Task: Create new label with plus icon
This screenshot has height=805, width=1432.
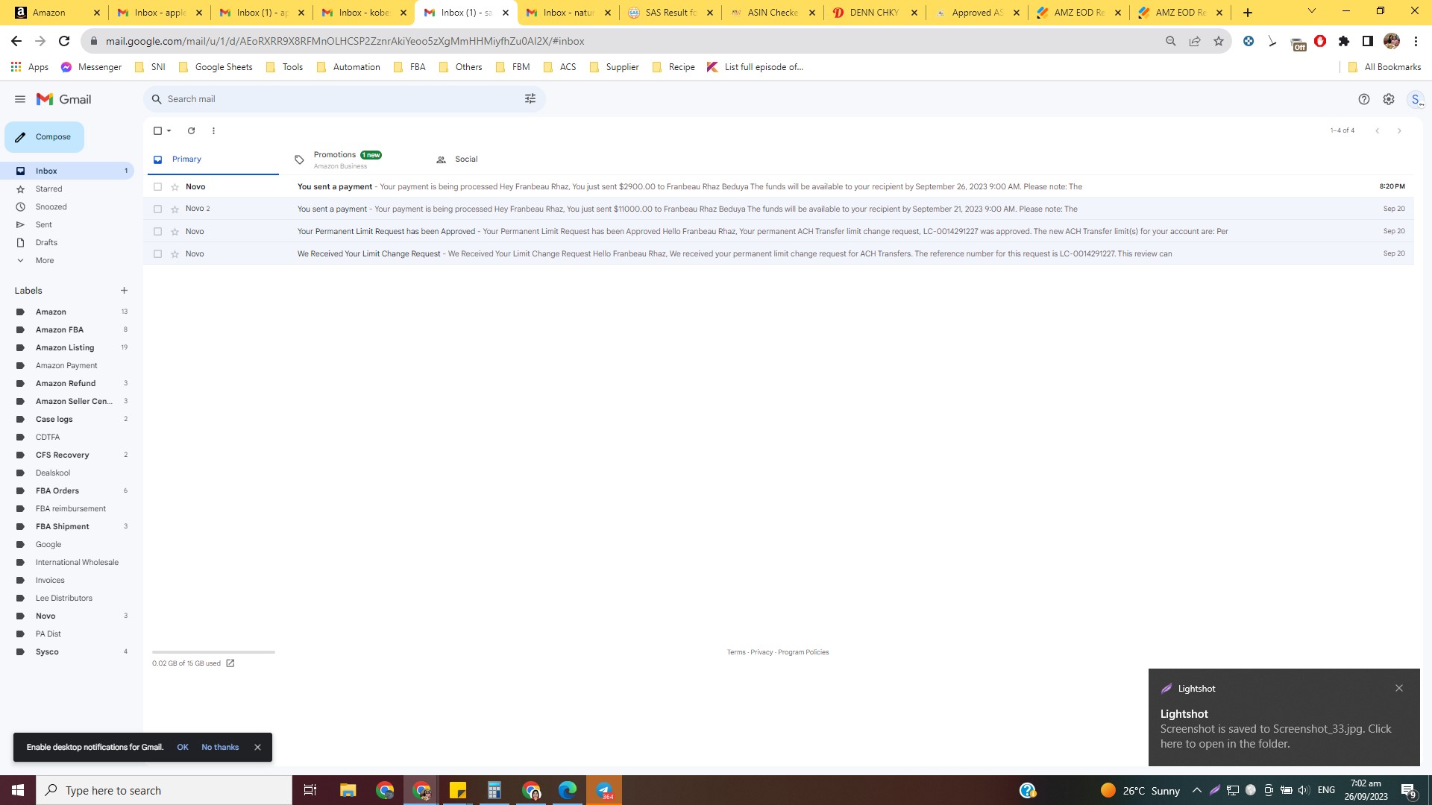Action: (124, 291)
